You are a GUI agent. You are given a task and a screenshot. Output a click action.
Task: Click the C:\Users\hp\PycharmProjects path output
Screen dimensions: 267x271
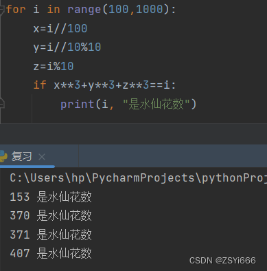click(139, 178)
